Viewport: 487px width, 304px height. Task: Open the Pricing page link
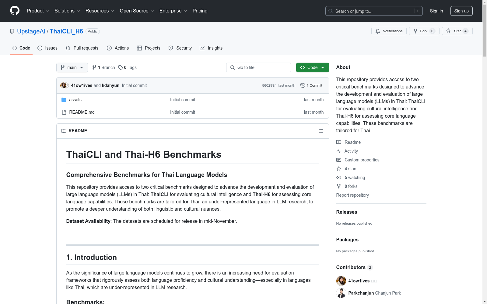pos(200,11)
